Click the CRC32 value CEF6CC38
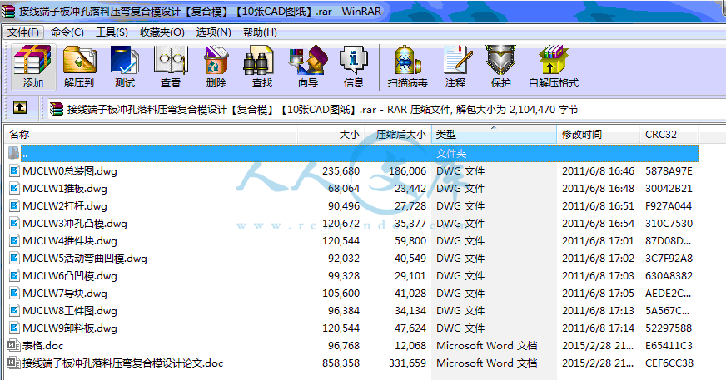Screen dimensions: 726x380 click(669, 363)
